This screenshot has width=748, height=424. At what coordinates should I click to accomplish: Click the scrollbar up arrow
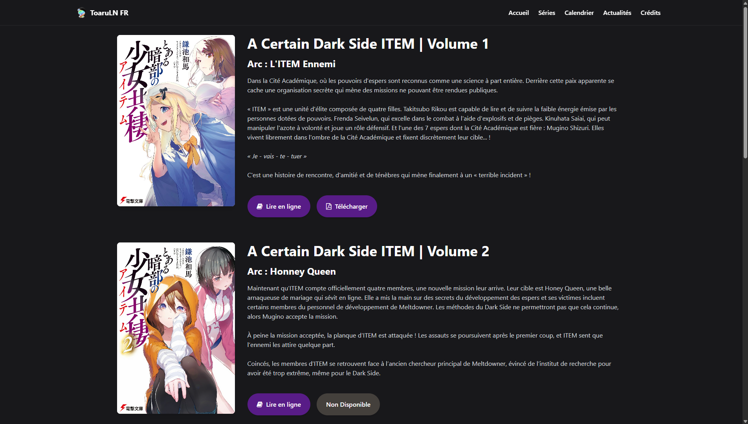pos(745,3)
